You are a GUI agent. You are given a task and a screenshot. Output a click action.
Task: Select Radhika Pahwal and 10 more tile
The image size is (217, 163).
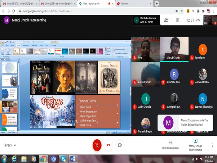pos(146,20)
